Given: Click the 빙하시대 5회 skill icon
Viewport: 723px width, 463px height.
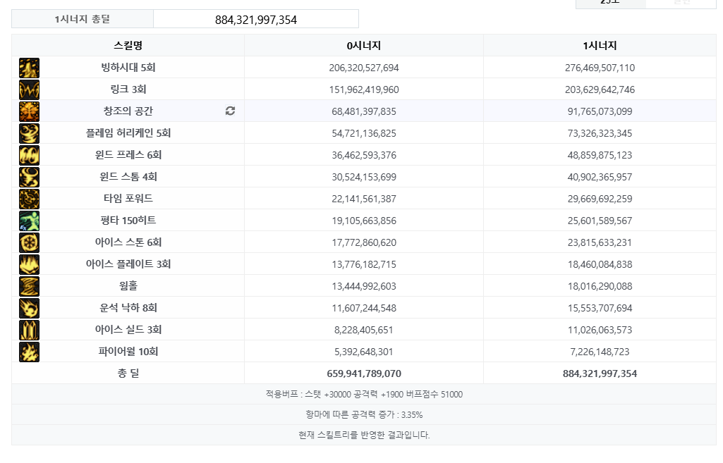Looking at the screenshot, I should 30,68.
